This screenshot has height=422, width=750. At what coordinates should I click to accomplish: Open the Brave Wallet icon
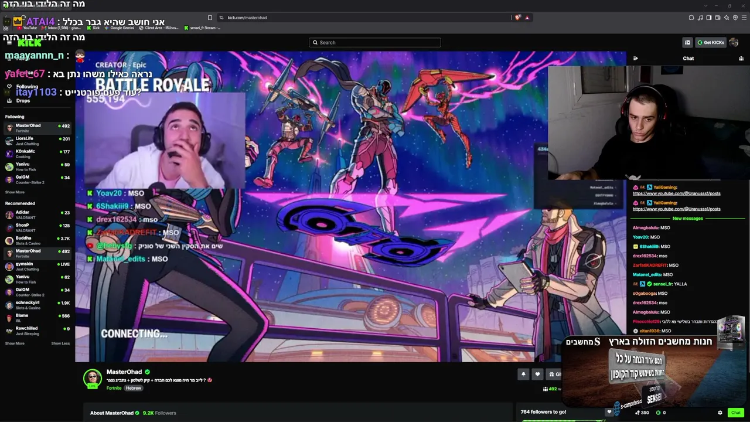(718, 18)
